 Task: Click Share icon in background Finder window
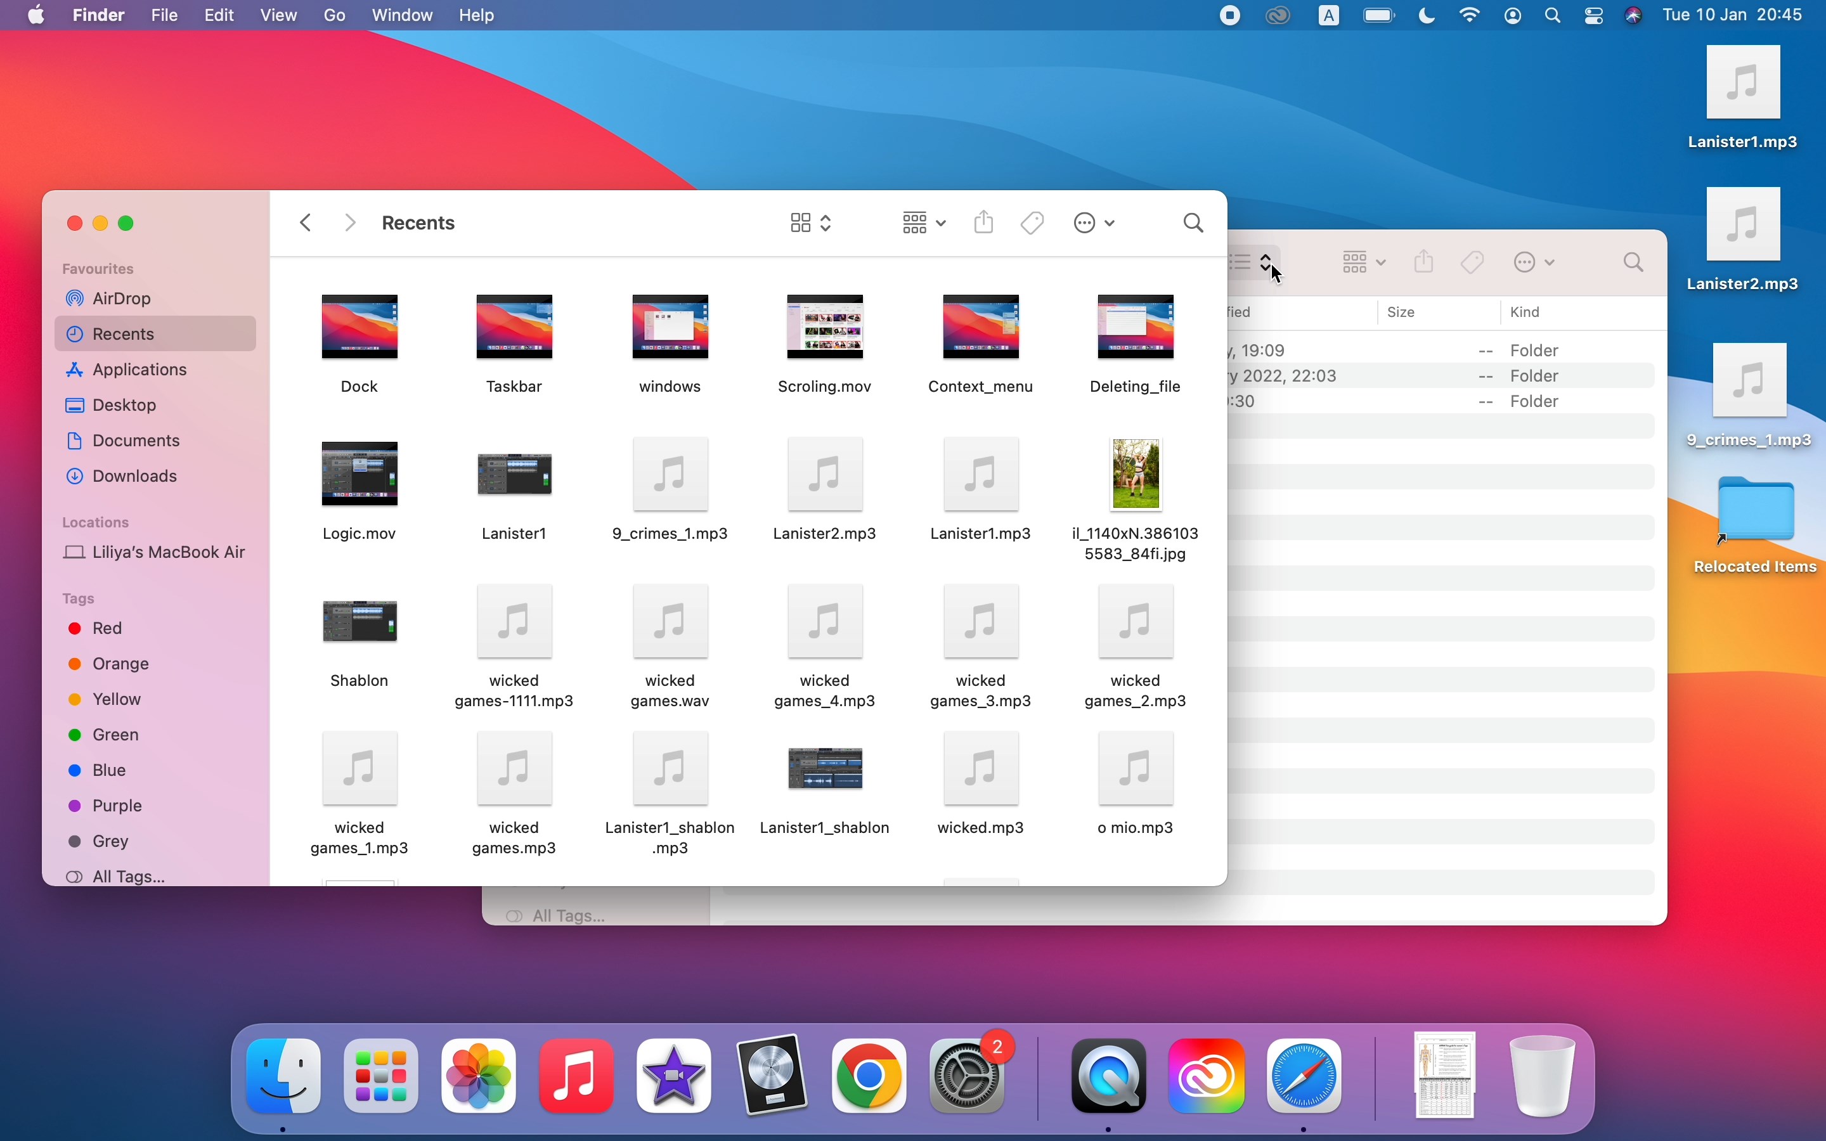[x=1425, y=262]
